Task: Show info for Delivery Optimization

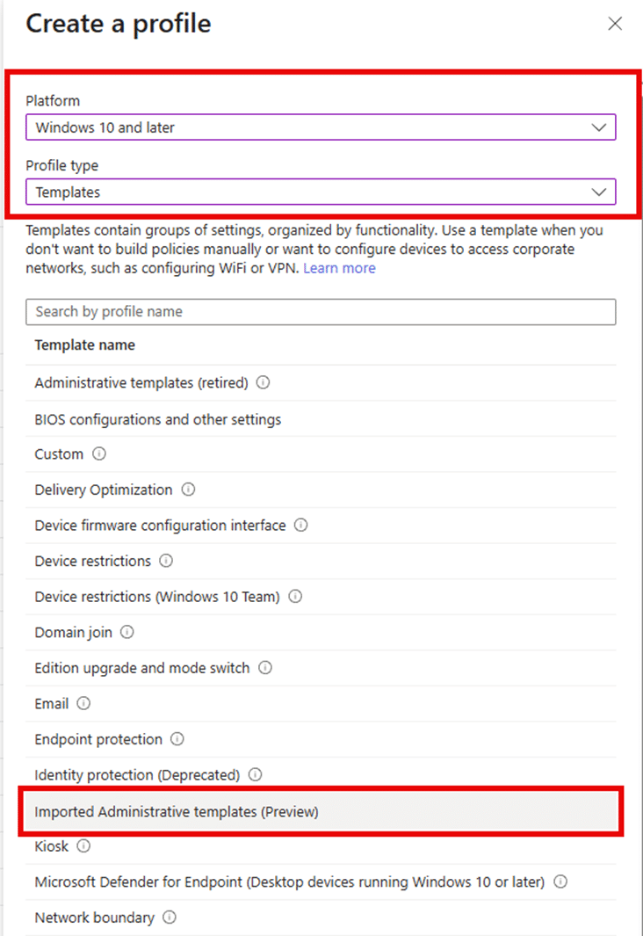Action: [x=188, y=490]
